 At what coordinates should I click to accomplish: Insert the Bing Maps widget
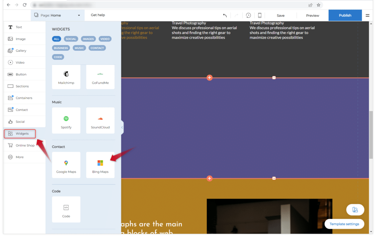(100, 165)
